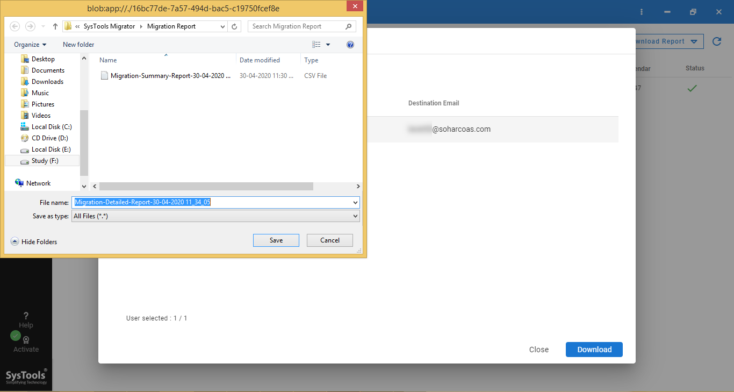Click the SysTools logo

click(26, 376)
